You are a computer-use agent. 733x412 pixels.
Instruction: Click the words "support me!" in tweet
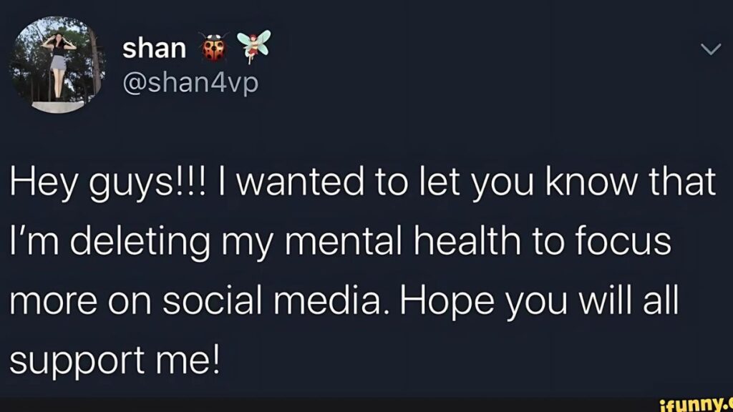point(115,361)
